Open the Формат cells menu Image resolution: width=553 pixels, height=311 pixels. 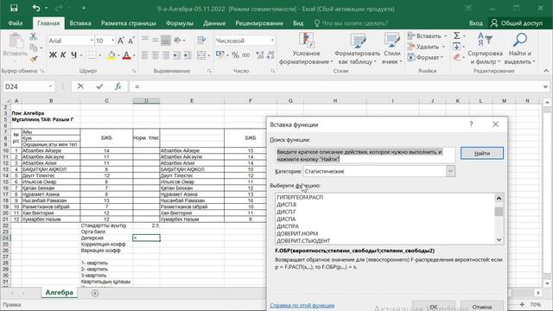pyautogui.click(x=425, y=57)
